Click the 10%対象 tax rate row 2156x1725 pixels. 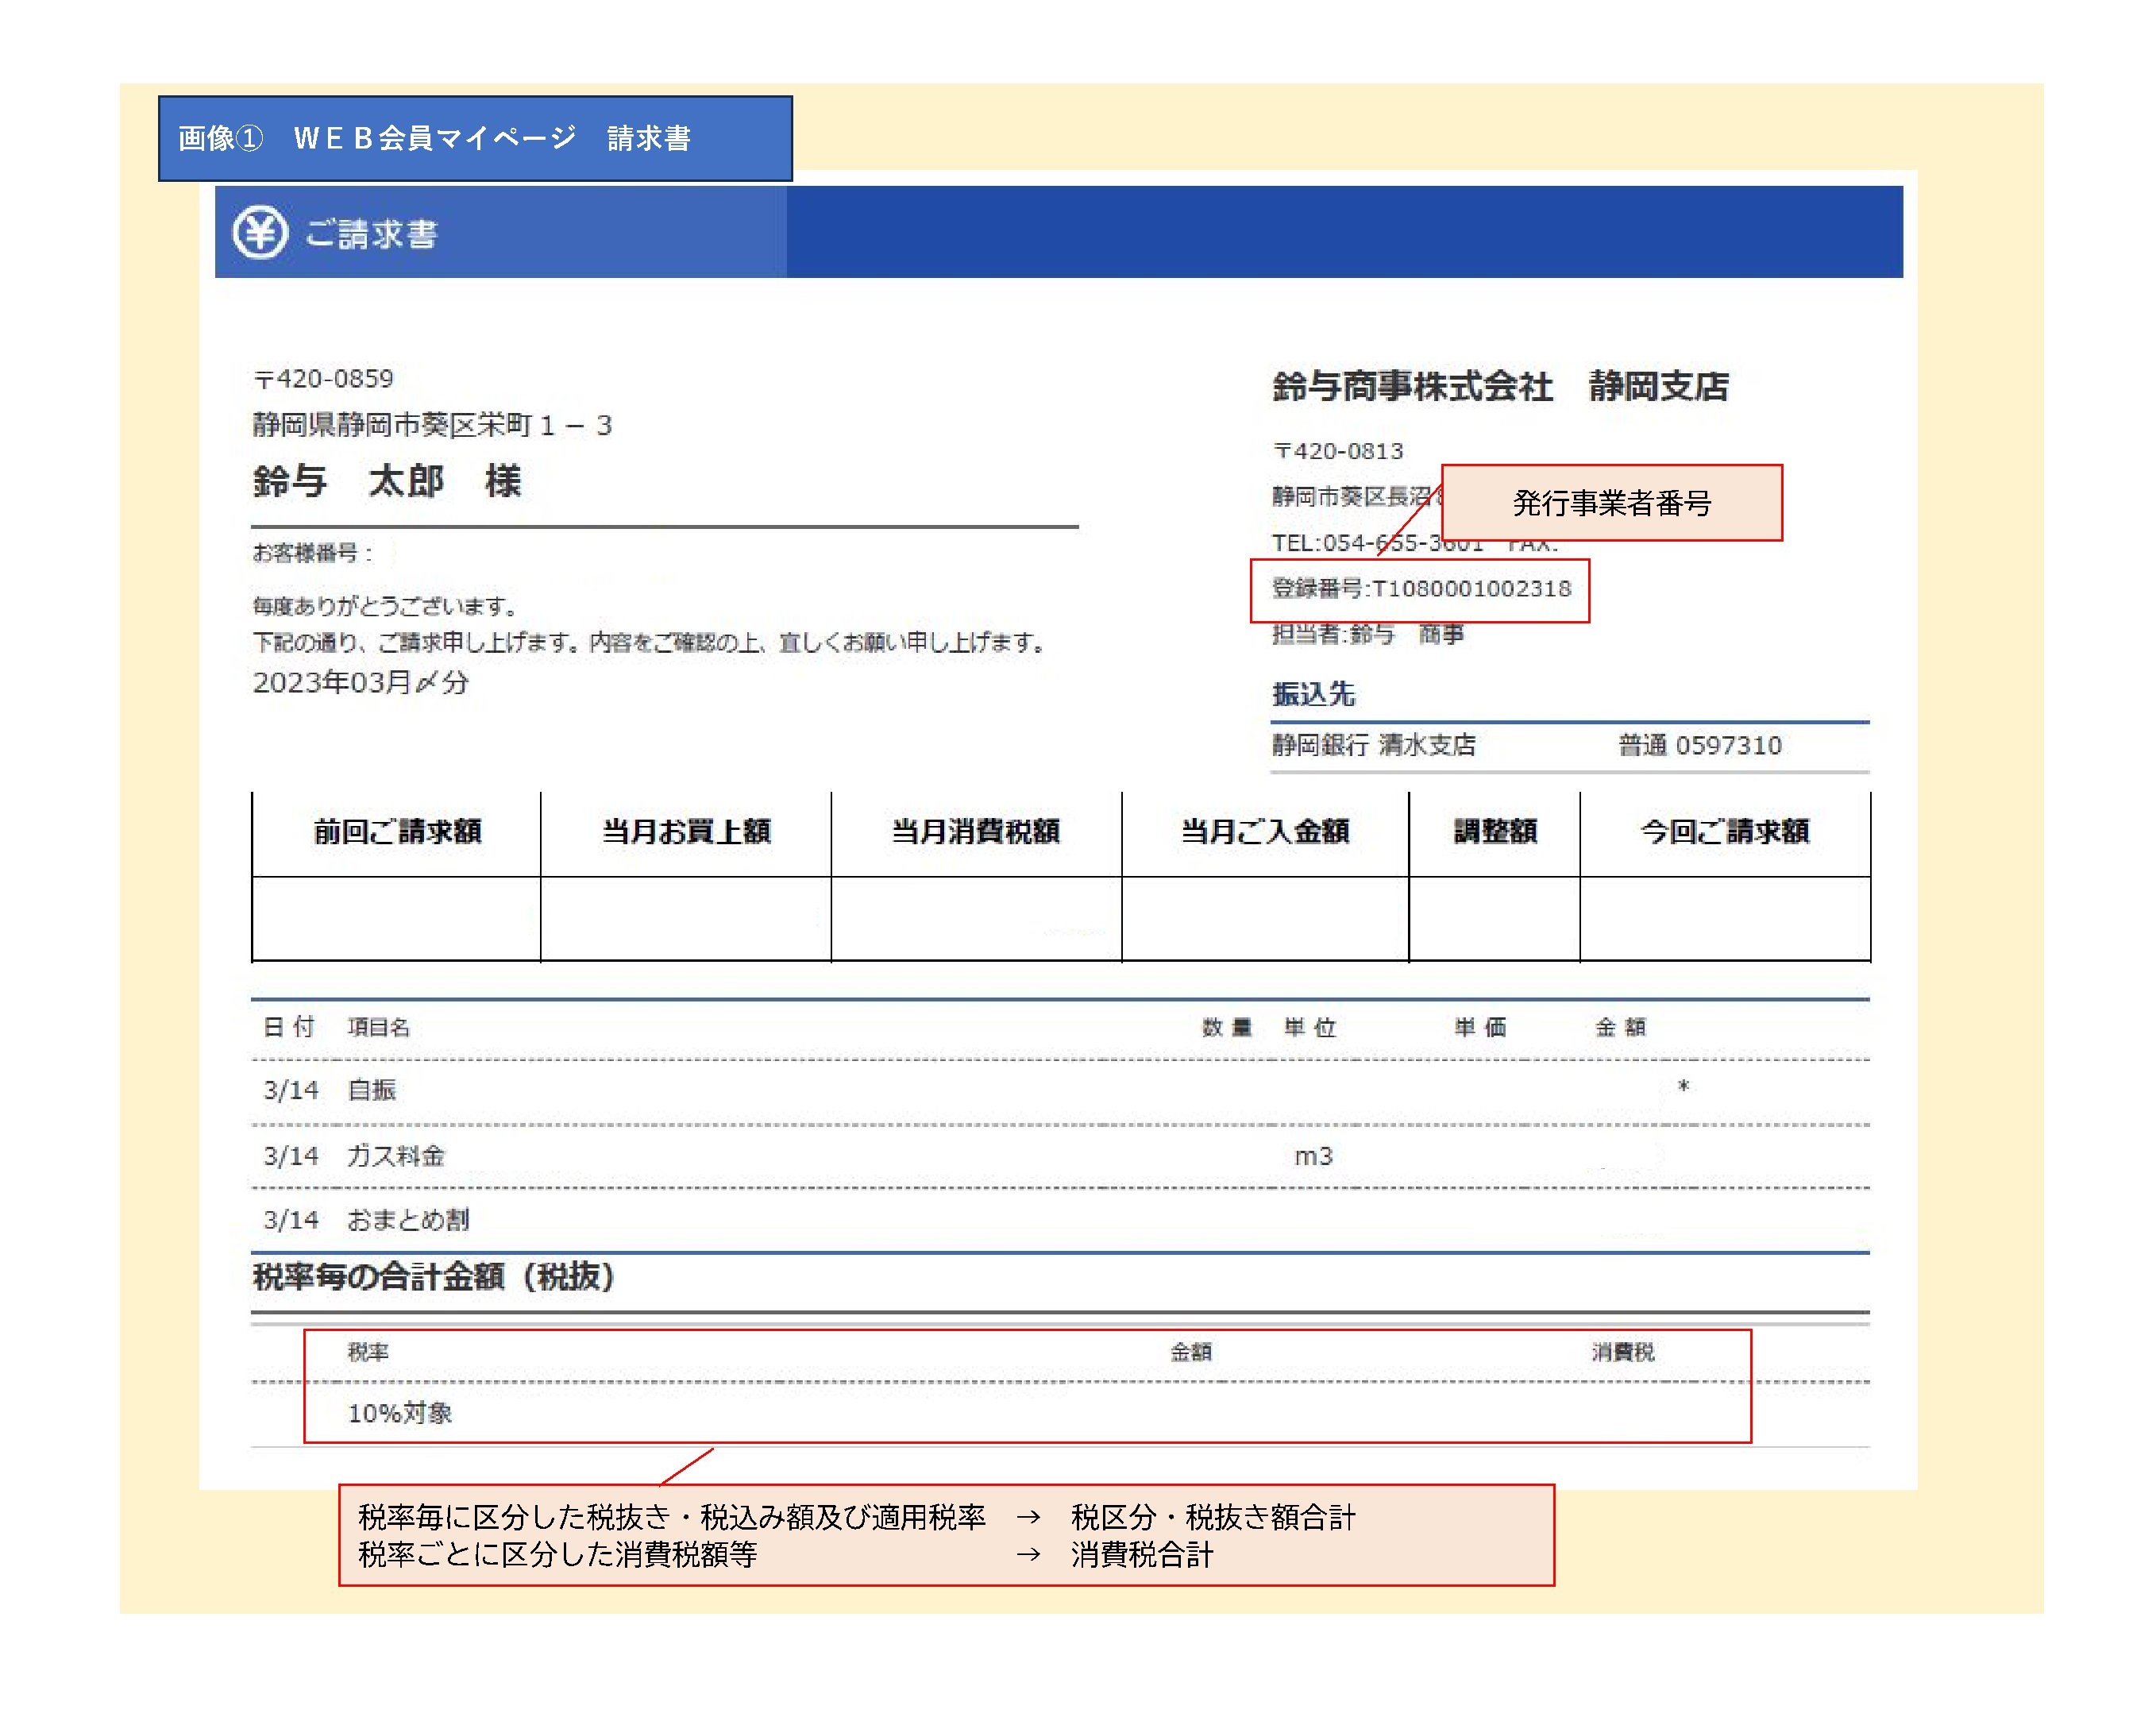coord(400,1413)
